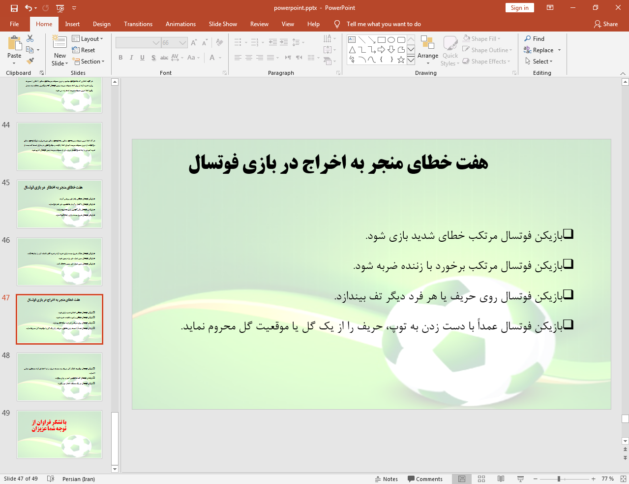Align text to the left
This screenshot has height=484, width=629.
(x=238, y=58)
